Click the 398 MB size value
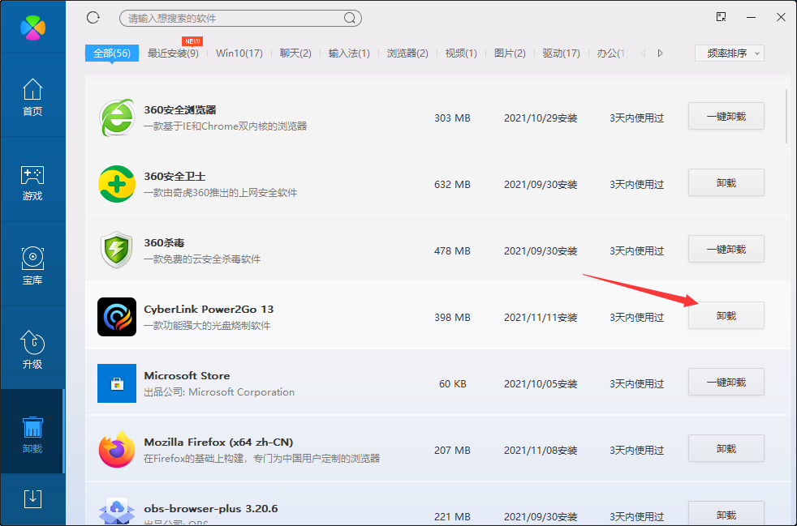The image size is (797, 526). click(452, 318)
